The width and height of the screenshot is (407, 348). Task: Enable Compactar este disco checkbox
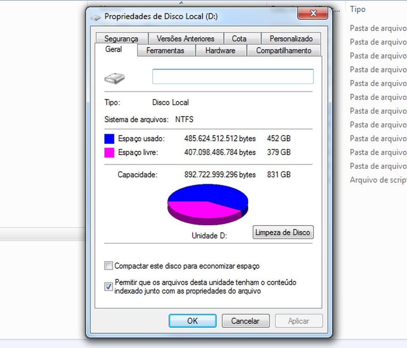[108, 266]
